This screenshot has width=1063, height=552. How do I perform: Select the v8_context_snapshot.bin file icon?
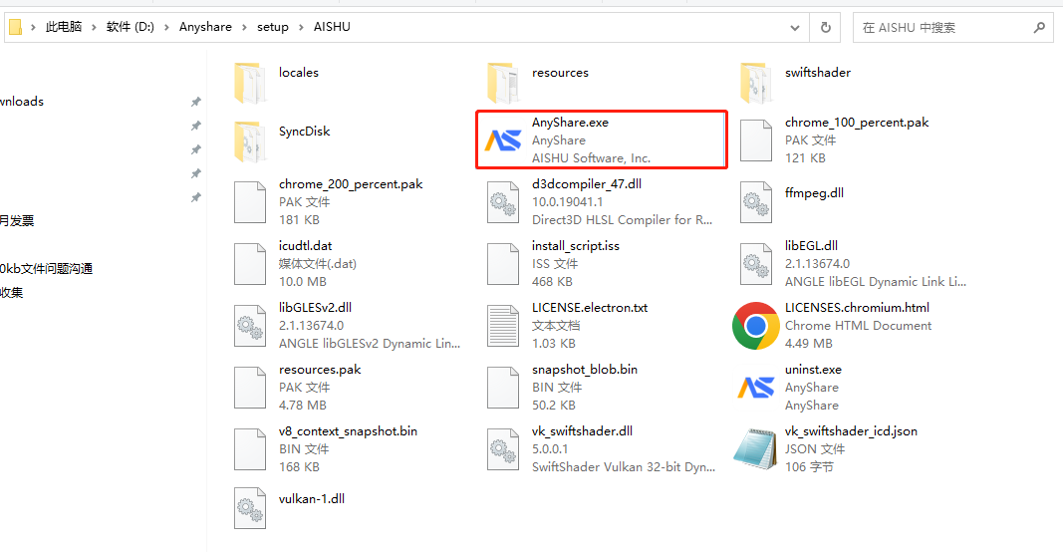pos(250,449)
